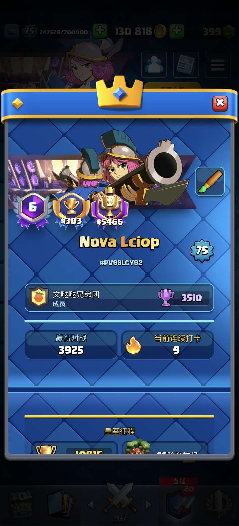Open the 文哒哒兄弟团 clan row
239x526 pixels.
coord(119,298)
